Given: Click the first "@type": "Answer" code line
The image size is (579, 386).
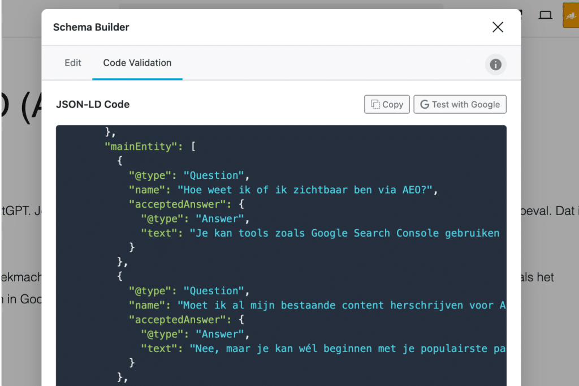Looking at the screenshot, I should [x=195, y=218].
